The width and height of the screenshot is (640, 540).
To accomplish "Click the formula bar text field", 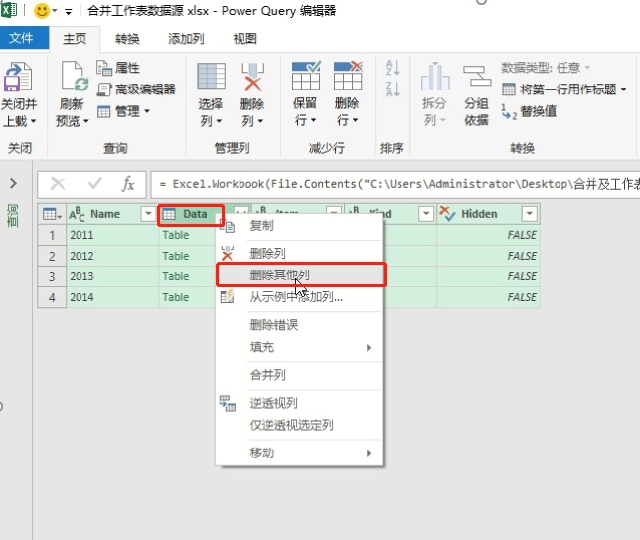I will pos(396,184).
